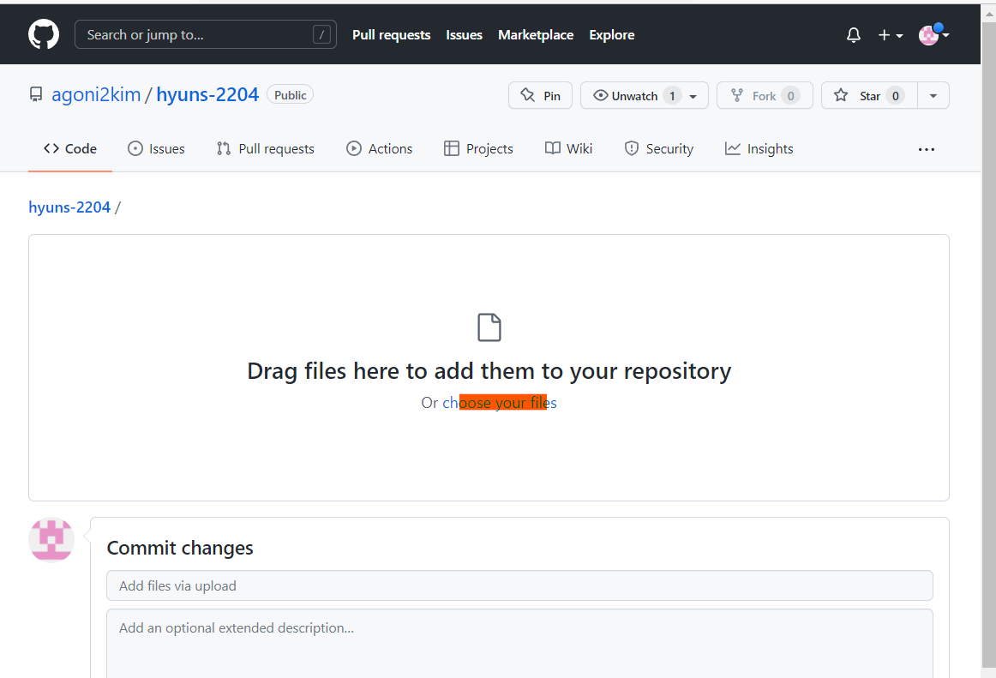Expand the Star lists dropdown arrow
The height and width of the screenshot is (678, 996).
[x=933, y=95]
